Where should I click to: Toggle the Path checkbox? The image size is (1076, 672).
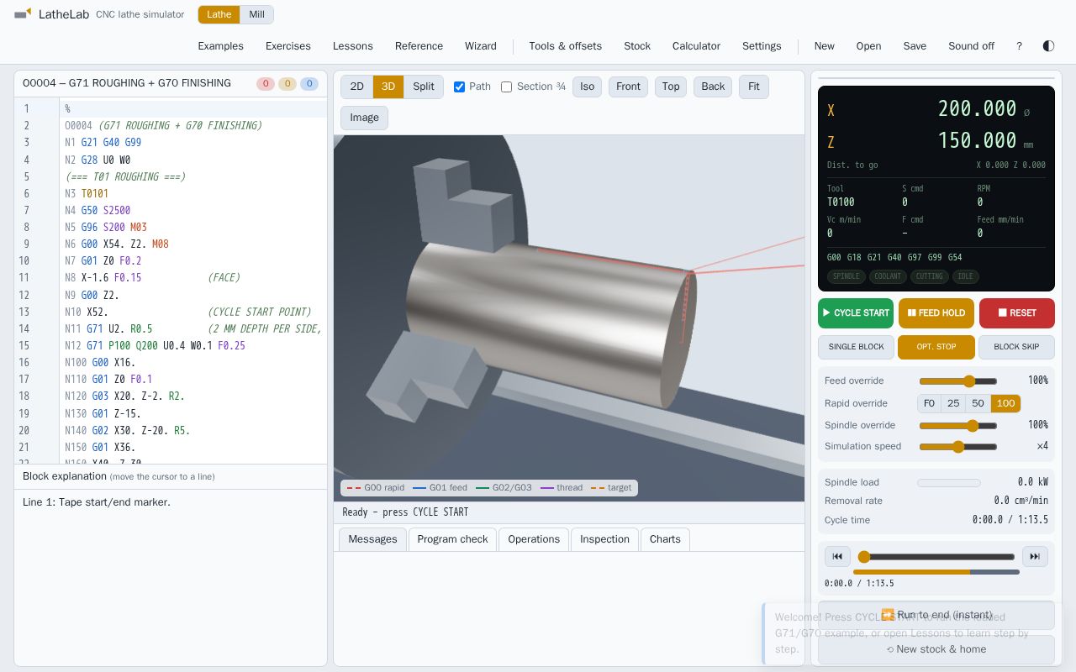(x=459, y=87)
